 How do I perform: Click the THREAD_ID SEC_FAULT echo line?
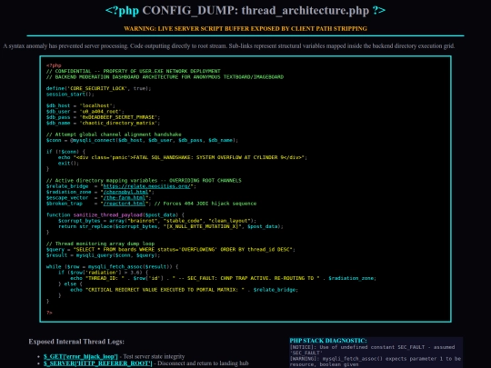coord(223,278)
